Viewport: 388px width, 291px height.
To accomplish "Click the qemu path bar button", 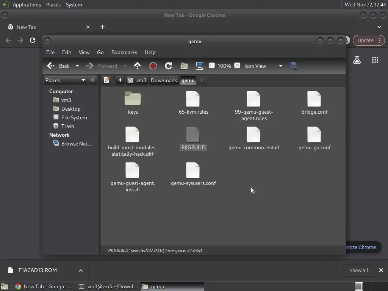I will click(188, 80).
